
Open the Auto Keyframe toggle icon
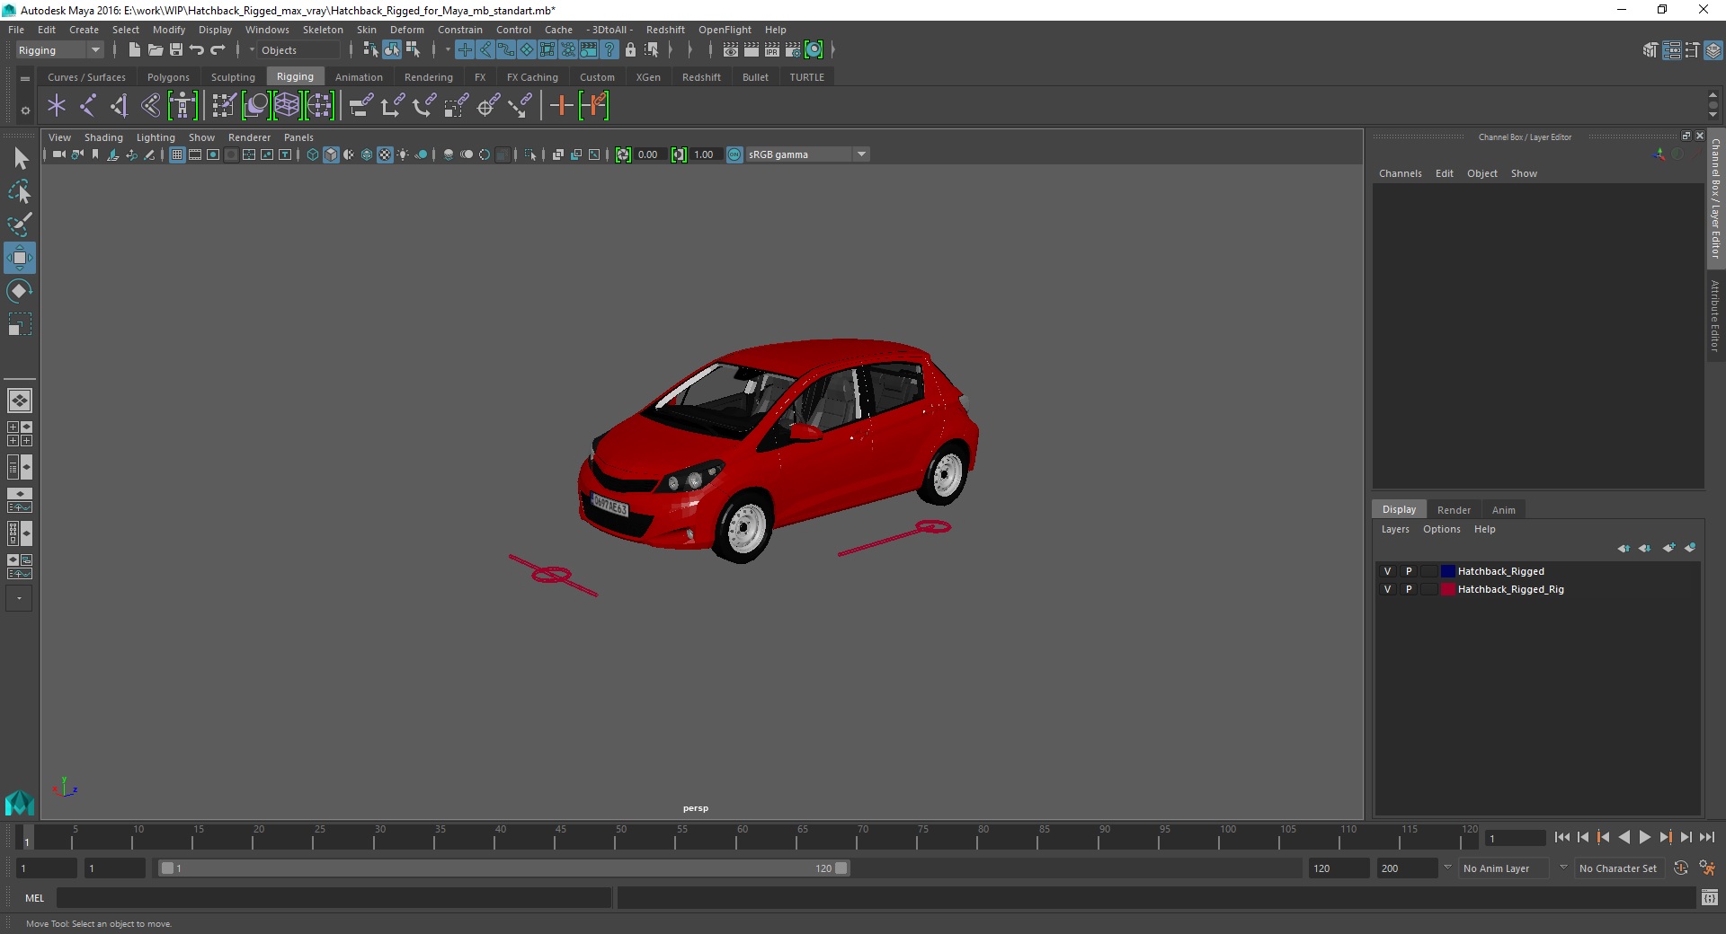1681,868
